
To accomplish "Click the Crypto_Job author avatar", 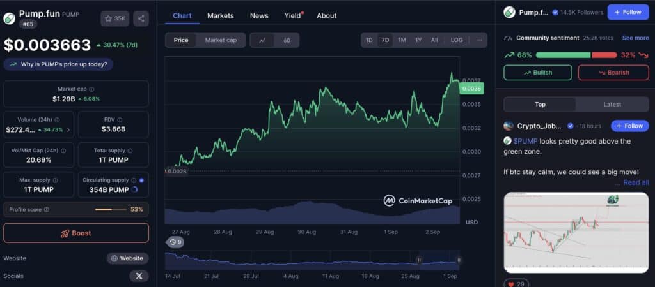I will 509,126.
